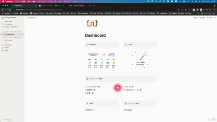Open the Apple menu
The width and height of the screenshot is (217, 122).
click(3, 1)
